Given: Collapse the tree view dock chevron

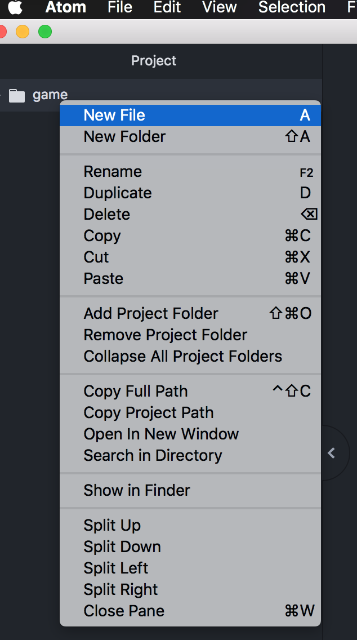Looking at the screenshot, I should tap(332, 453).
